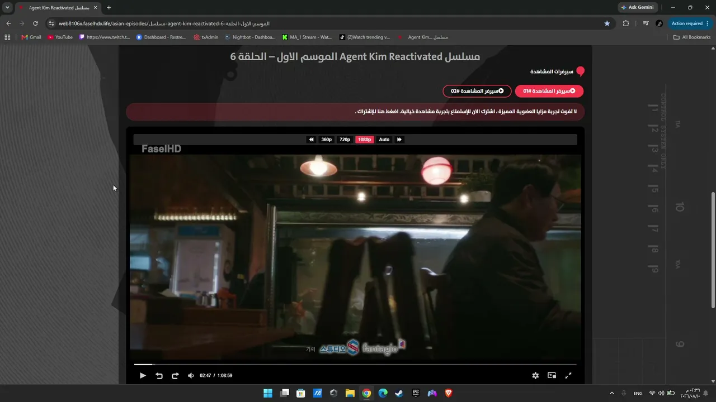Focus the address bar URL
This screenshot has height=402, width=716.
[164, 23]
